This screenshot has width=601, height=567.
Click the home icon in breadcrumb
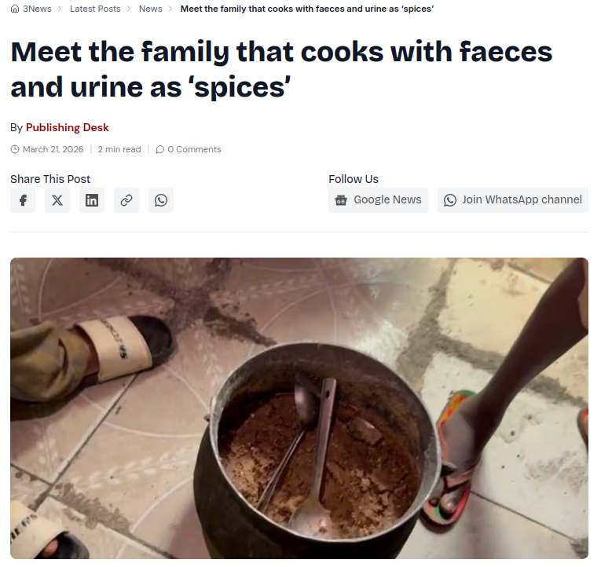pyautogui.click(x=15, y=9)
